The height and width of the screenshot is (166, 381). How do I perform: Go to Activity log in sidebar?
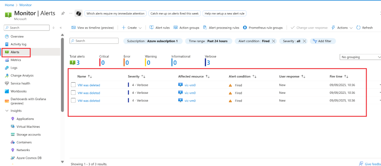point(18,44)
